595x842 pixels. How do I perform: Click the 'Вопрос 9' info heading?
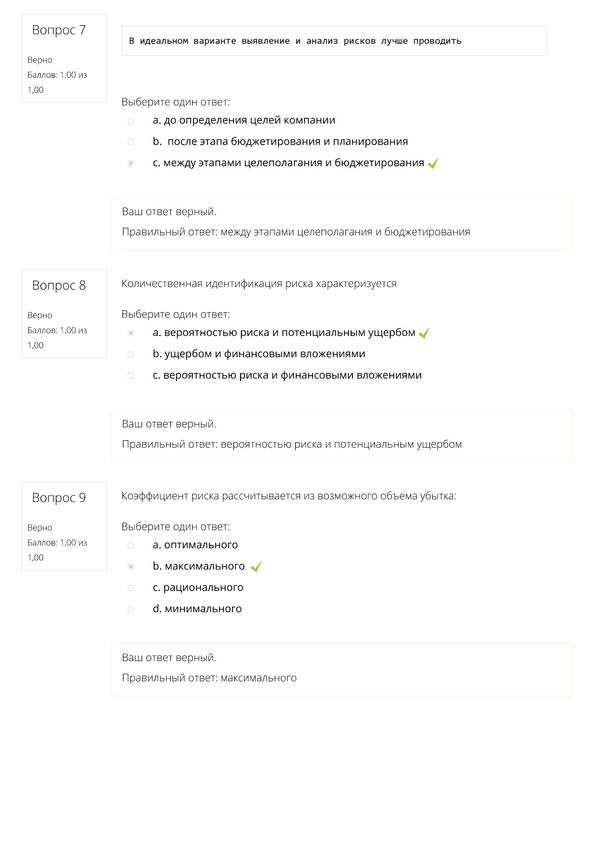click(59, 498)
